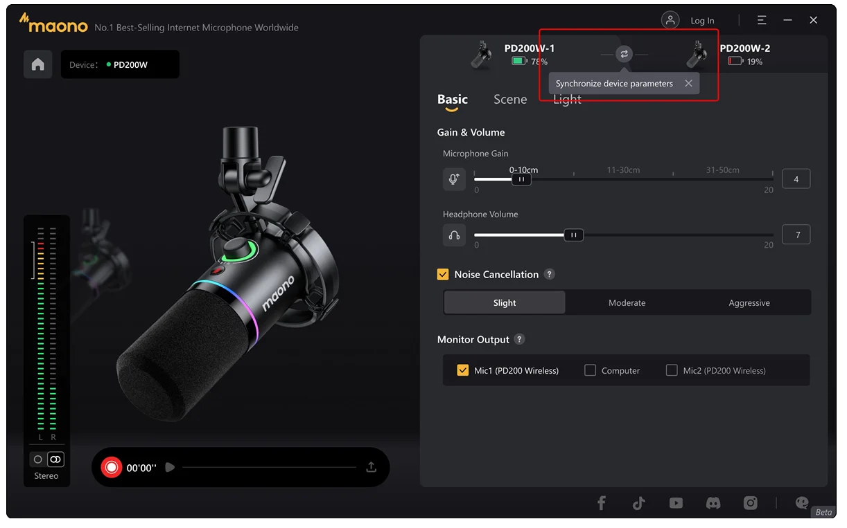Select Aggressive noise cancellation level
This screenshot has height=528, width=847.
pos(749,302)
